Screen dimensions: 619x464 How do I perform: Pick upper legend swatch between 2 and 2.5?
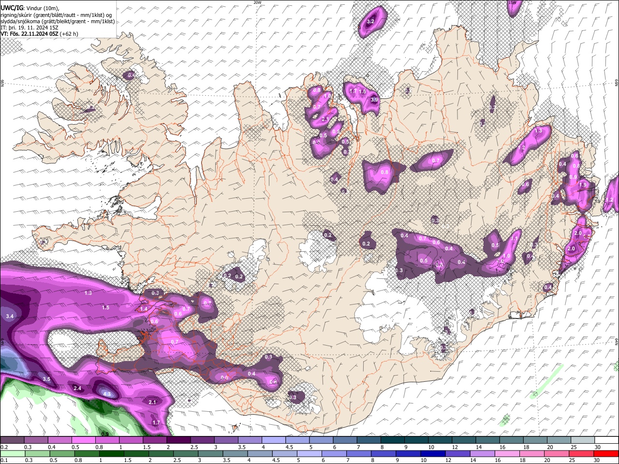click(x=178, y=440)
